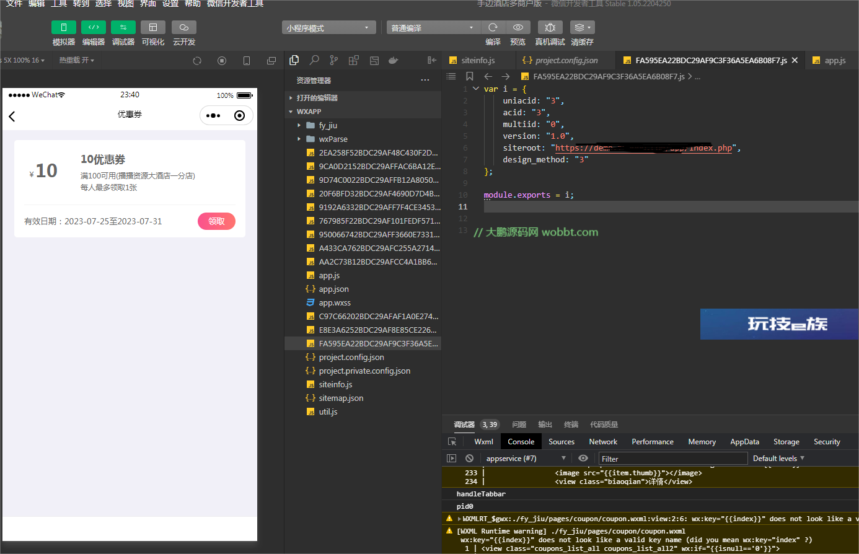The height and width of the screenshot is (554, 859).
Task: Select the source control icon
Action: click(334, 60)
